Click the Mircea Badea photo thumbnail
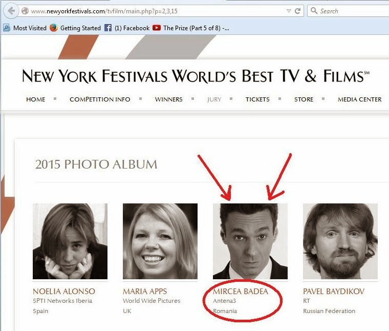This screenshot has height=331, width=389. tap(250, 241)
